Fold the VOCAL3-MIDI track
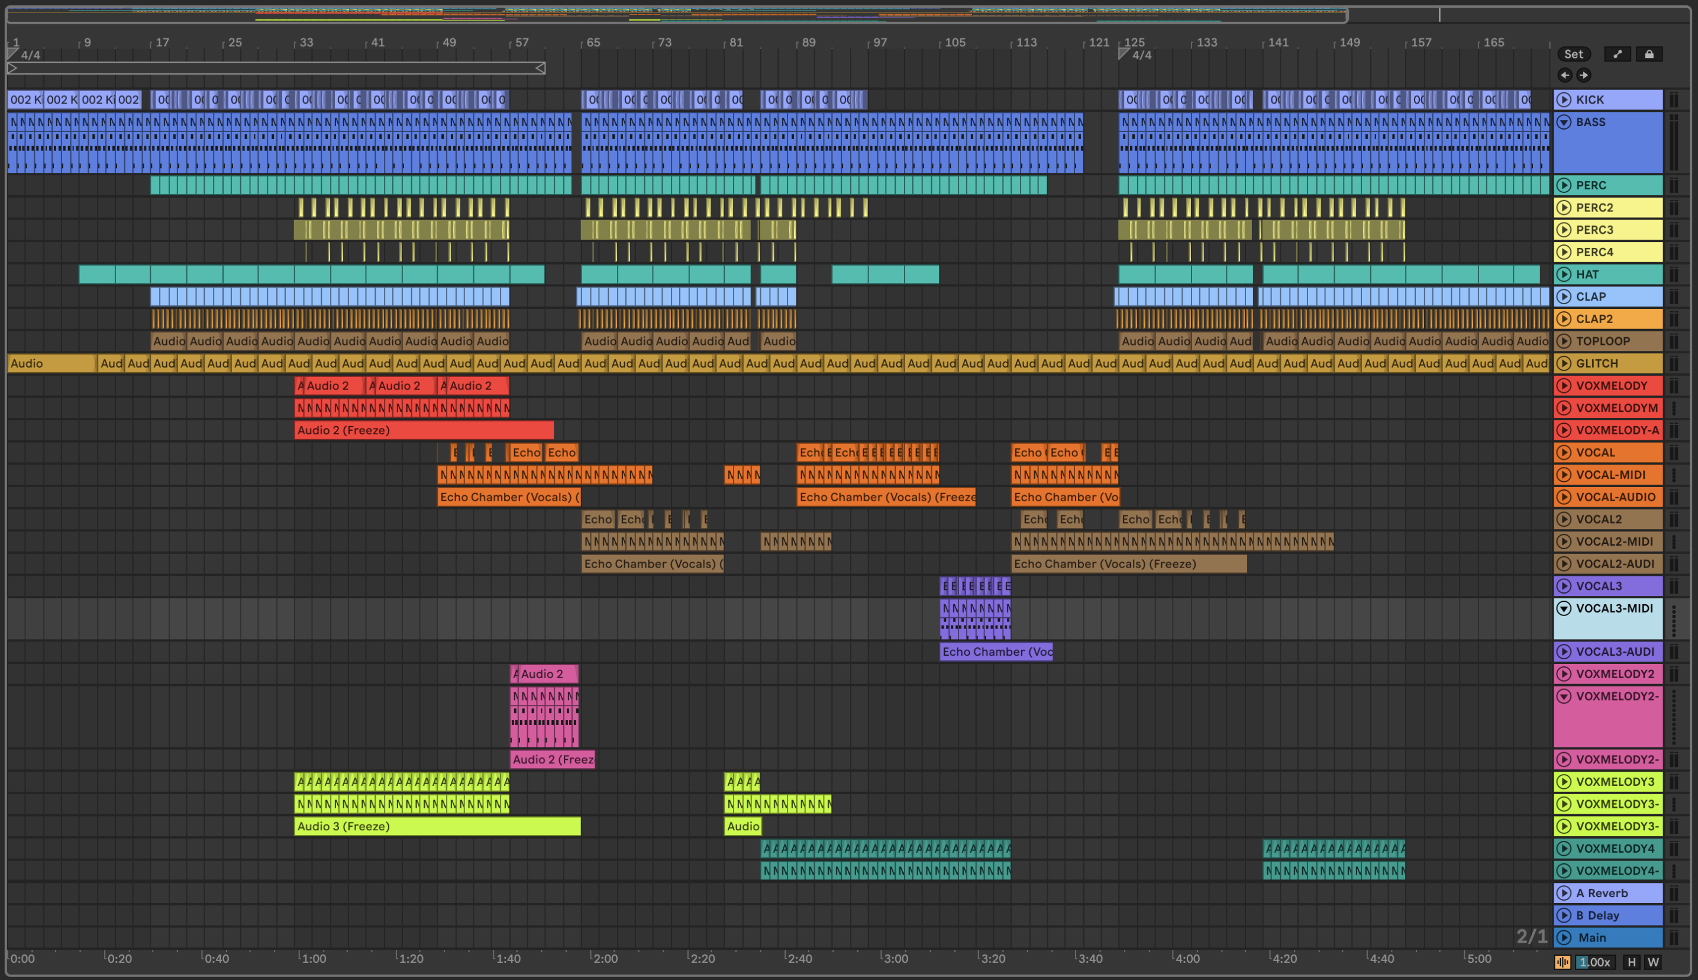Image resolution: width=1698 pixels, height=980 pixels. [1564, 608]
